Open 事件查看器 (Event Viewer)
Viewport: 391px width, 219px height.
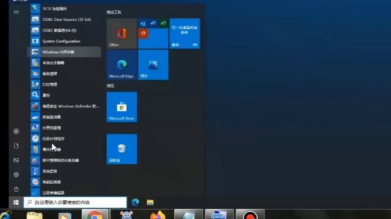click(64, 150)
